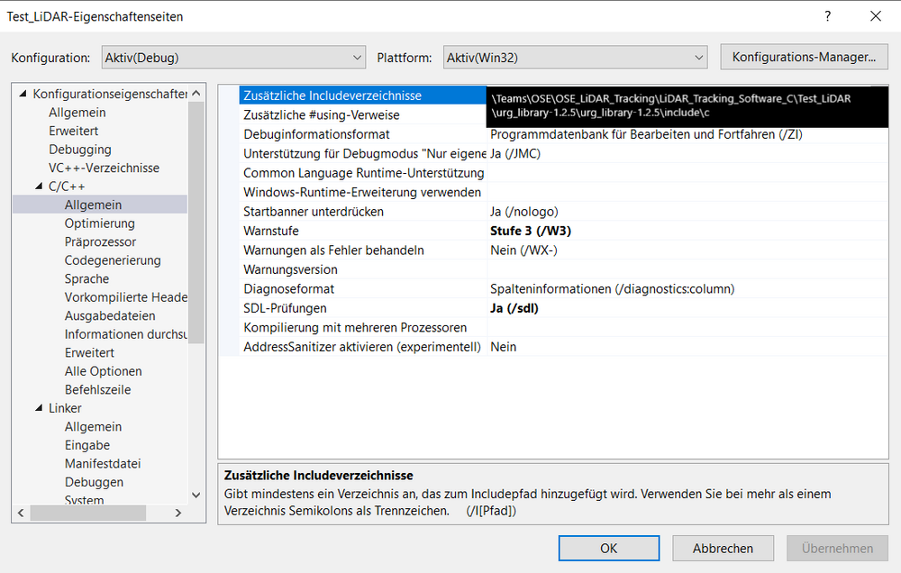This screenshot has height=573, width=901.
Task: Open VC++-Verzeichnisse page
Action: click(104, 168)
